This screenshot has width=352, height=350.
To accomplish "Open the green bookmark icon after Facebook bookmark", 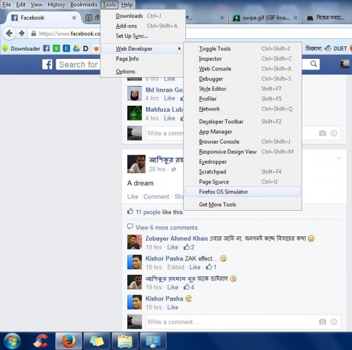I will tap(56, 48).
